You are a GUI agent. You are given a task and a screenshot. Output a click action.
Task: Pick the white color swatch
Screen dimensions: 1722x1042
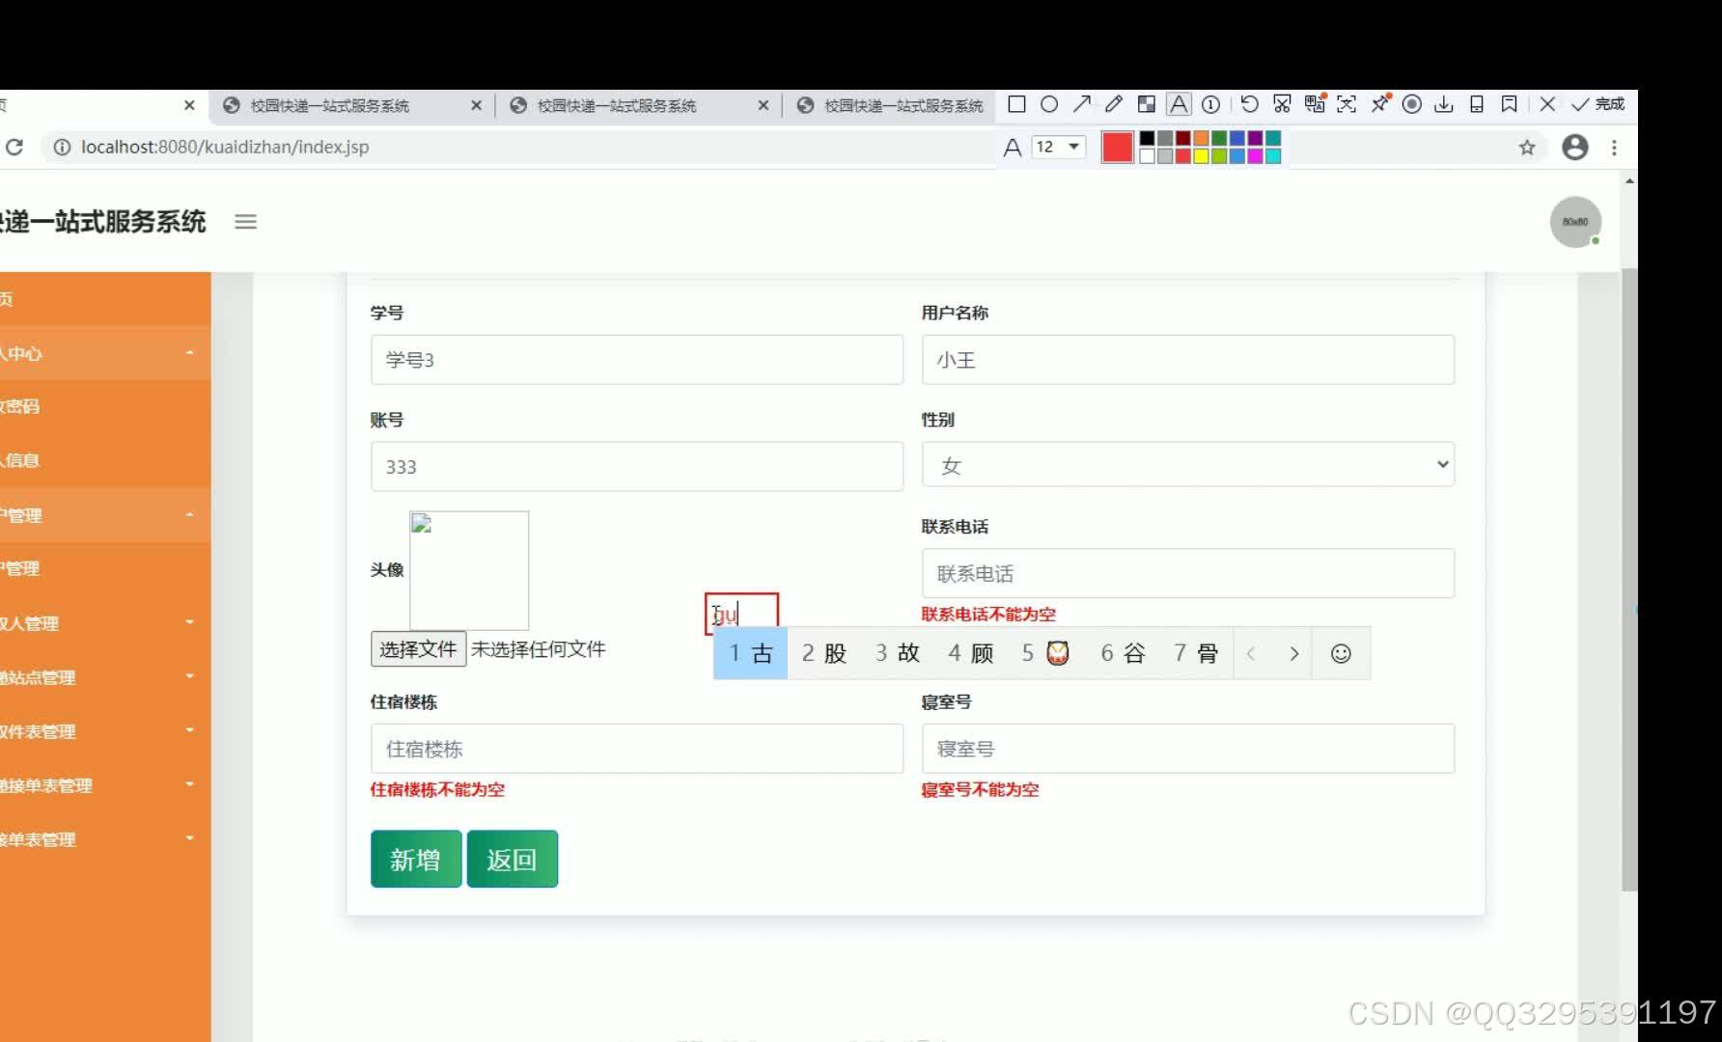click(x=1147, y=156)
